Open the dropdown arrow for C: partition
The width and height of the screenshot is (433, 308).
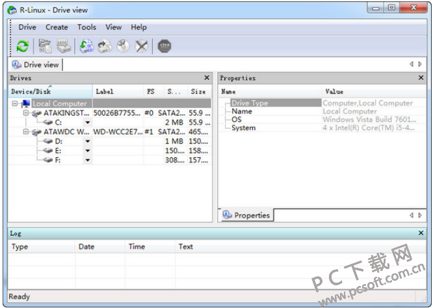88,122
